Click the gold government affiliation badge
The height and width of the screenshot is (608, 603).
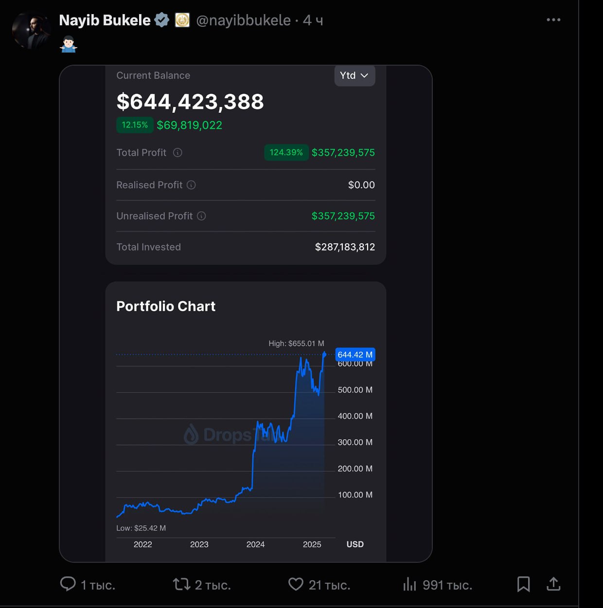click(x=182, y=20)
